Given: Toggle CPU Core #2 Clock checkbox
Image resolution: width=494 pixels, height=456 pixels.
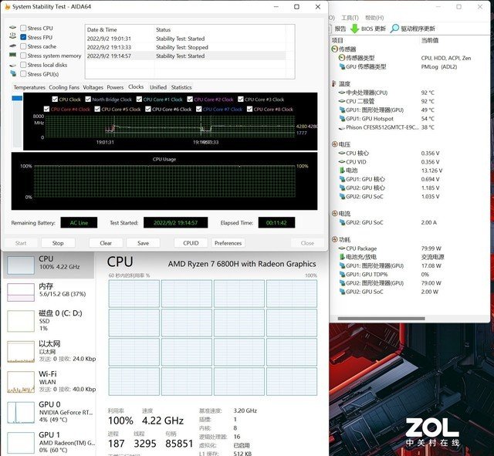Looking at the screenshot, I should (190, 100).
